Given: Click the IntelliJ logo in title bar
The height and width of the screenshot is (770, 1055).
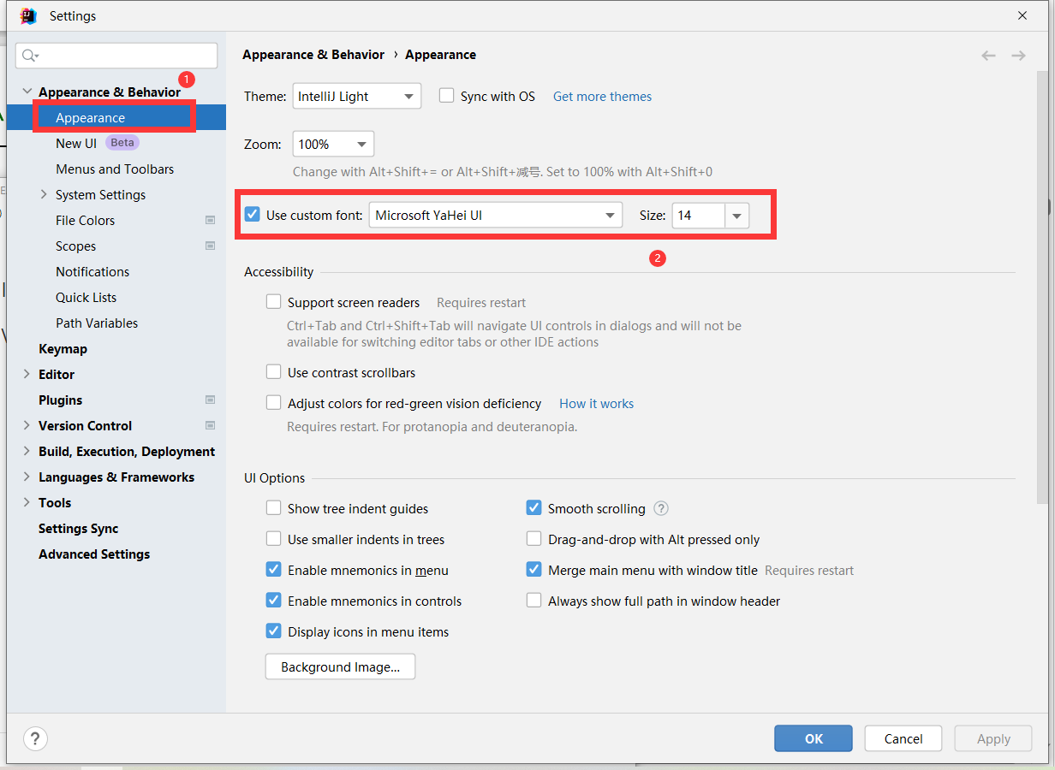Looking at the screenshot, I should pyautogui.click(x=28, y=16).
